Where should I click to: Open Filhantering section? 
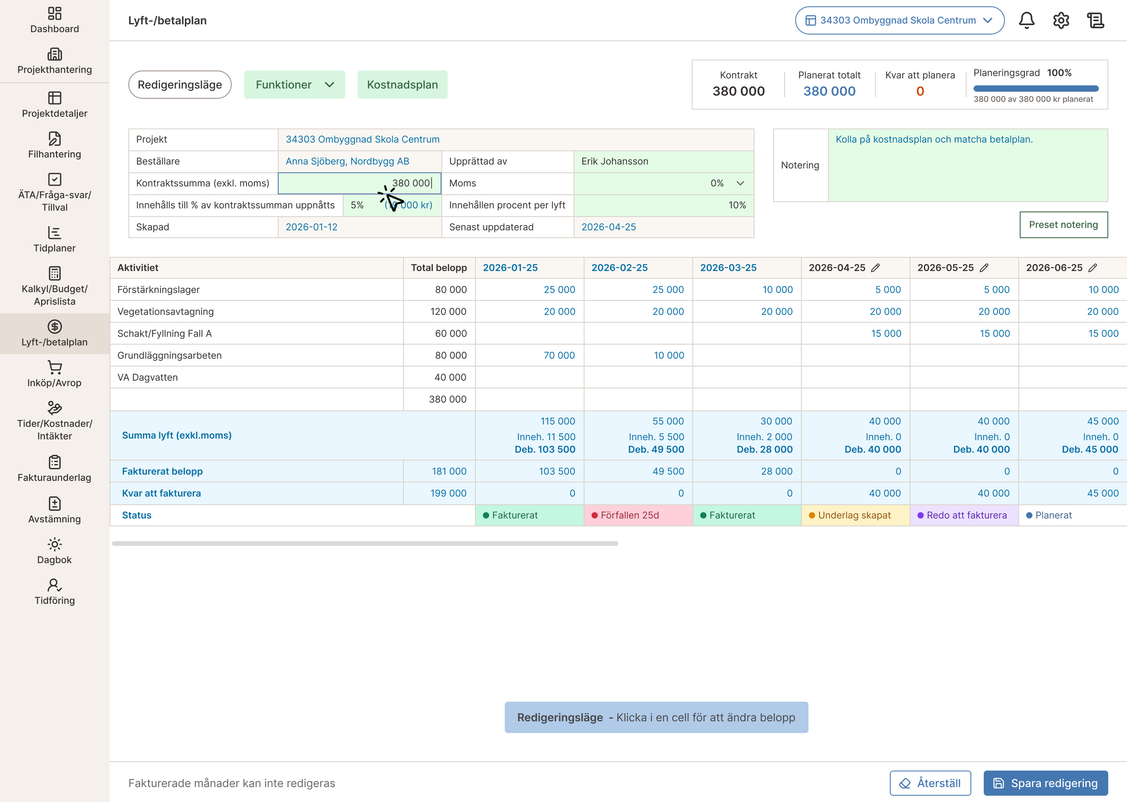(54, 146)
